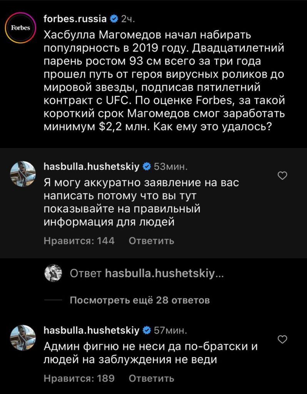The width and height of the screenshot is (307, 394).
Task: Open the Forbes post caption text
Action: 164,81
